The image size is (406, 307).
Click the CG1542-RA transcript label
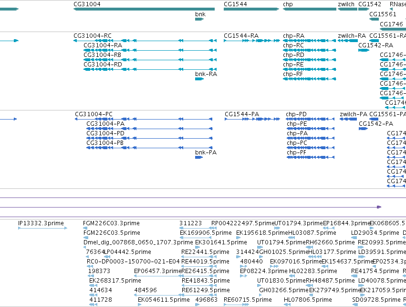click(376, 45)
